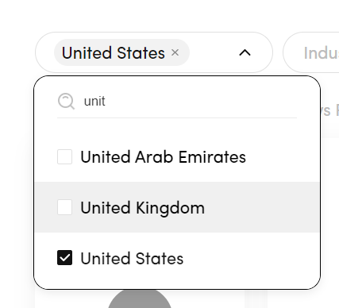Select the United Arab Emirates label
Image resolution: width=339 pixels, height=308 pixels.
coord(163,157)
